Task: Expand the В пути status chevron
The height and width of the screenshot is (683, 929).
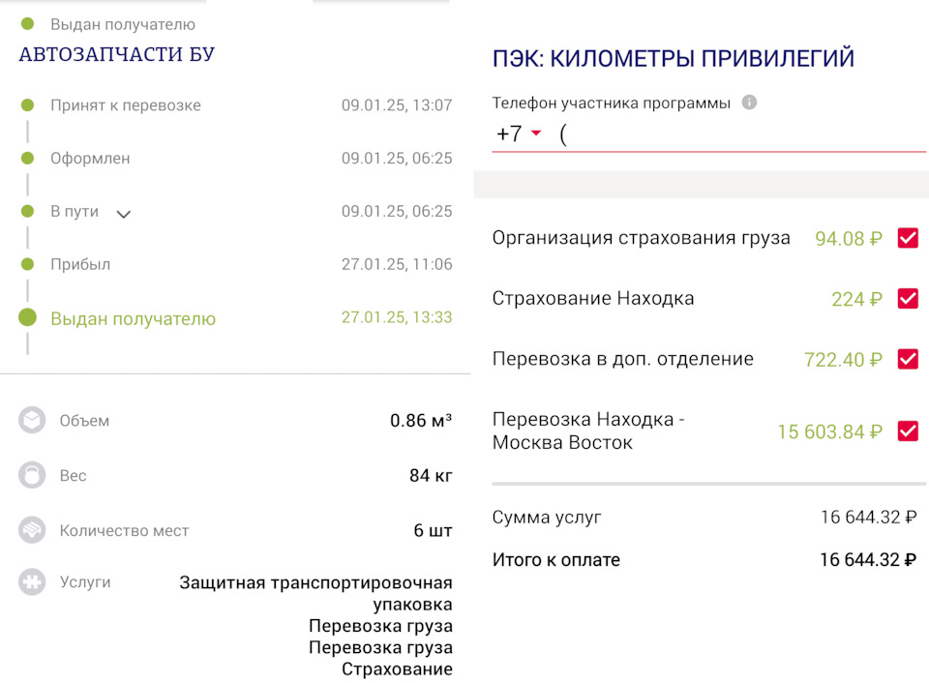Action: 123,214
